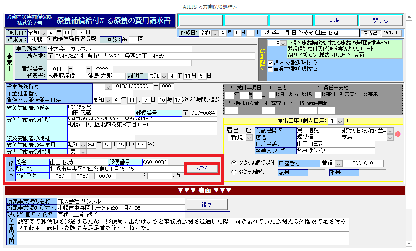Enable 事業主欄を印刷する checkbox

[x=270, y=69]
